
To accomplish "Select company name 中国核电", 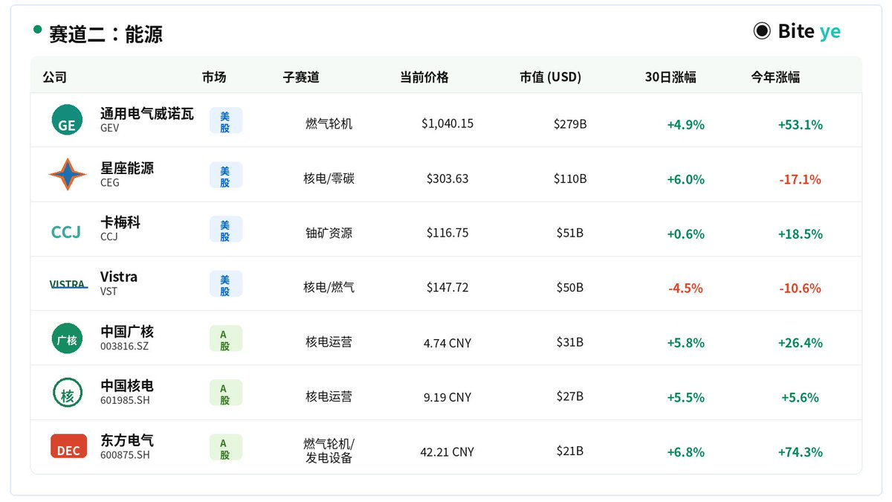I will coord(127,386).
